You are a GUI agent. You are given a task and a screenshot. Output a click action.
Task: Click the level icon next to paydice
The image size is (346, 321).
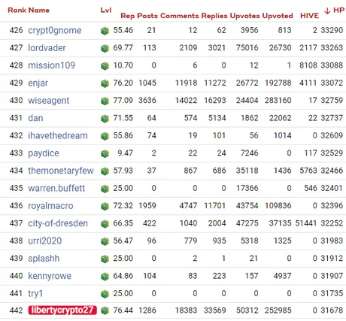105,153
